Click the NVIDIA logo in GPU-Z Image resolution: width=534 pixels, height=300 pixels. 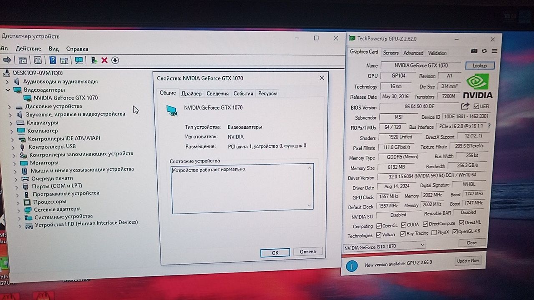[478, 86]
